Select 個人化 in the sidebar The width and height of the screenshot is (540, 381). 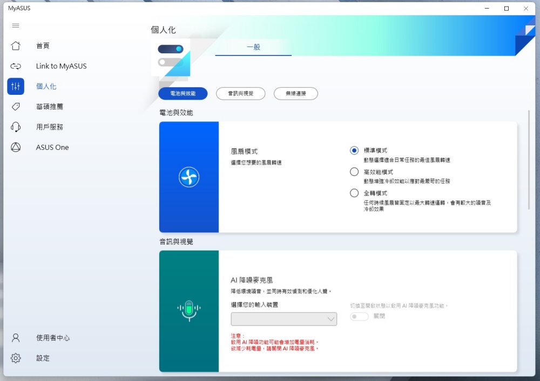click(x=46, y=86)
